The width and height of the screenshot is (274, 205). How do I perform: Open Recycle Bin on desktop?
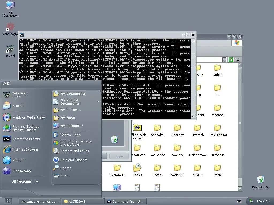pyautogui.click(x=261, y=182)
